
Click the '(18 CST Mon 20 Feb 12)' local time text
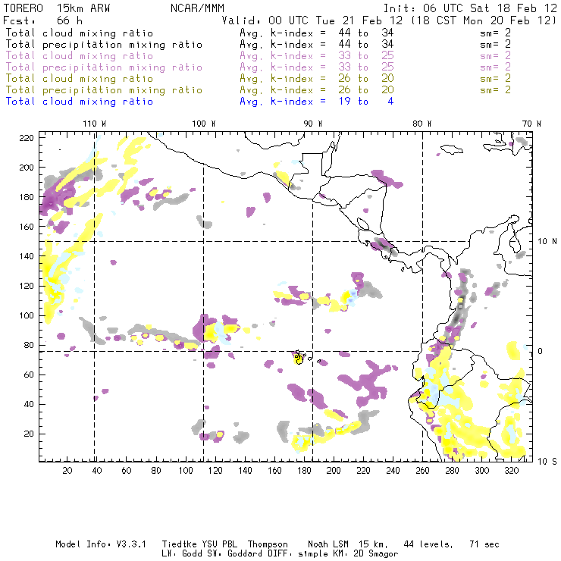coord(483,20)
